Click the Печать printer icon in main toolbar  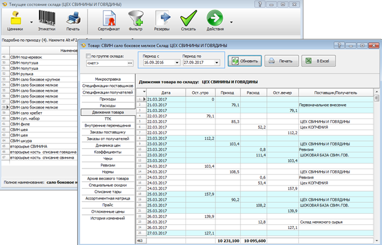click(x=73, y=18)
